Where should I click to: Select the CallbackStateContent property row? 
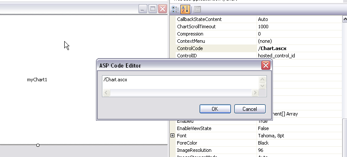259,19
